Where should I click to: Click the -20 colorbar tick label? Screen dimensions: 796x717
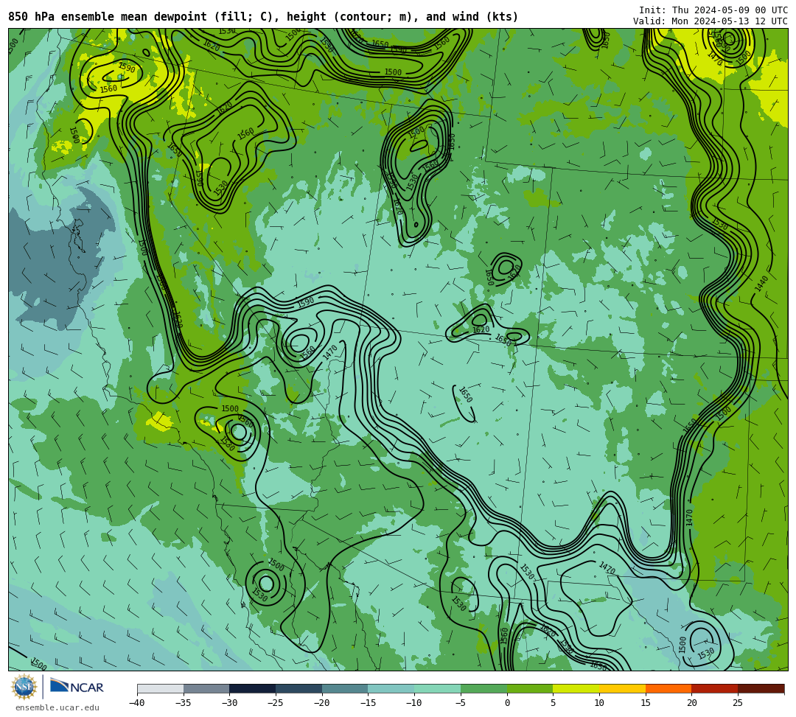coord(321,703)
